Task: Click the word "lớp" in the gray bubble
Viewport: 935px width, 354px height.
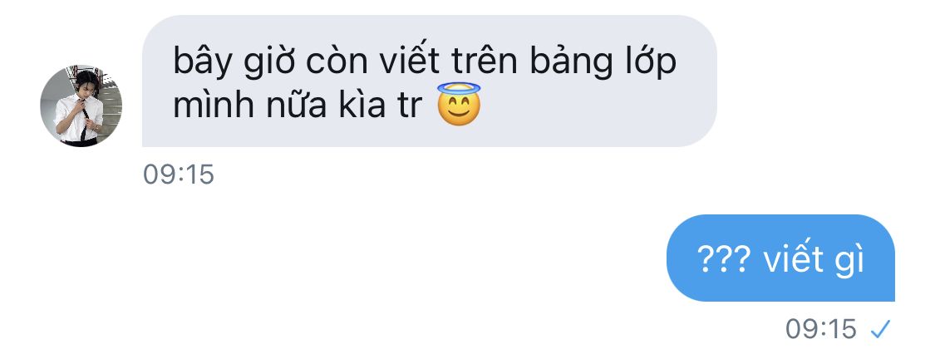Action: 650,64
